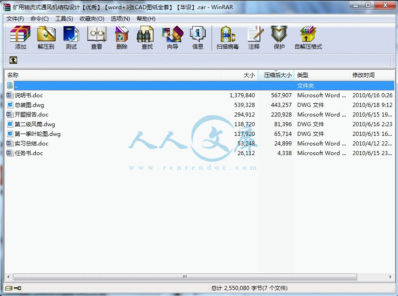Select the 实习总结.doc file icon

tap(10, 143)
